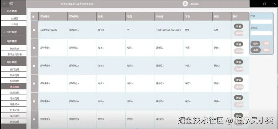Screen dimensions: 278x129
Task: Click the 学历 column header
Action: (198, 16)
